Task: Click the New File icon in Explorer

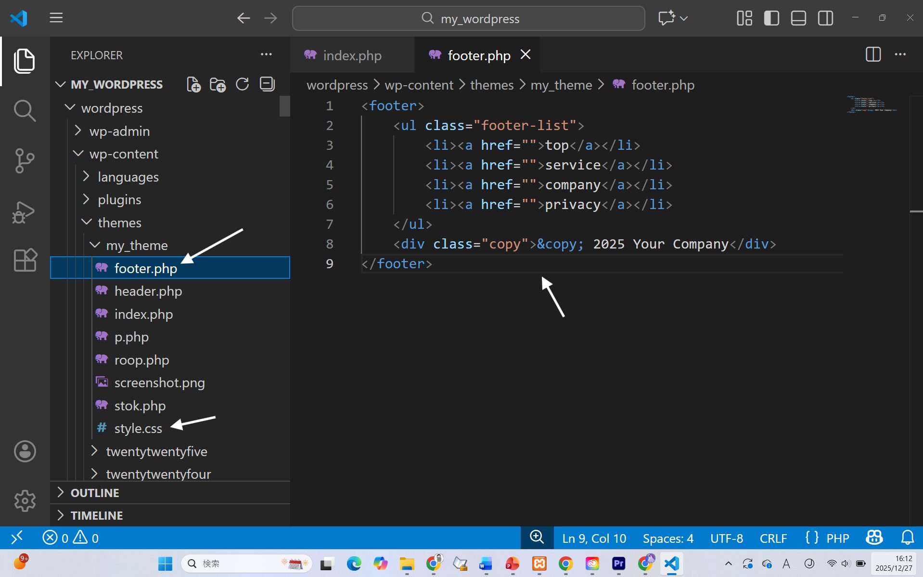Action: click(193, 84)
